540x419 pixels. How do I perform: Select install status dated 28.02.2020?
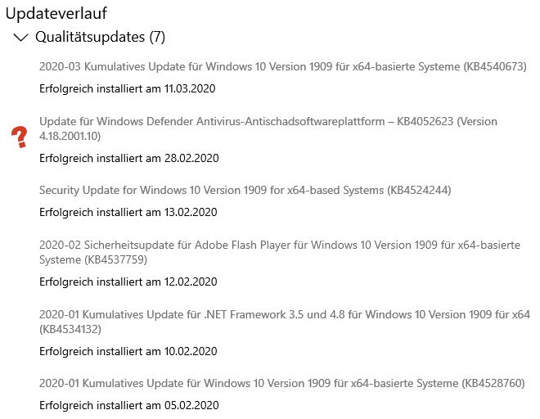click(x=129, y=158)
